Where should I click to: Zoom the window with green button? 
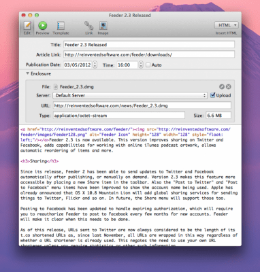click(37, 15)
